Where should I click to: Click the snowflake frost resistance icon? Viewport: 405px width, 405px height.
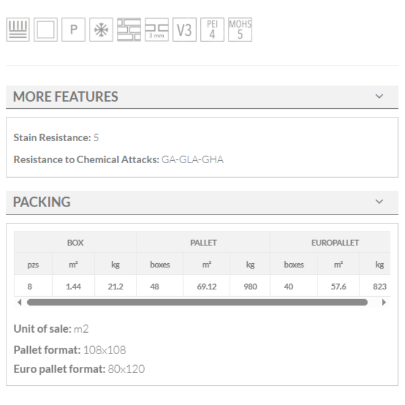(101, 30)
